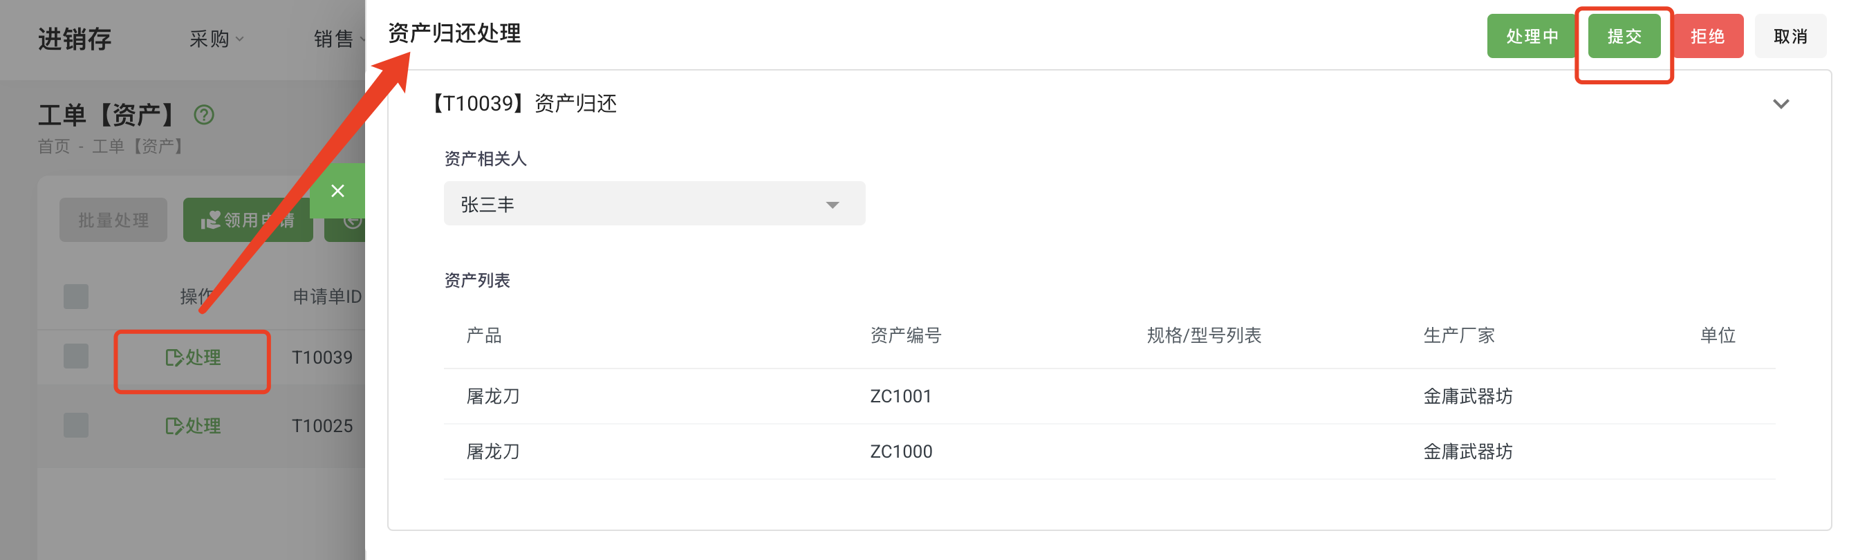1849x560 pixels.
Task: Click the 处理 icon for T10025
Action: (174, 426)
